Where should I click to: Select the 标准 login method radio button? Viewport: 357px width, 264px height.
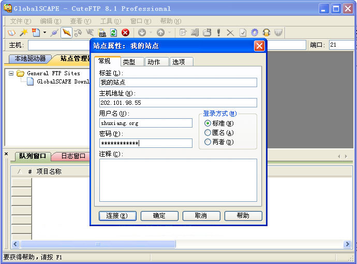208,123
